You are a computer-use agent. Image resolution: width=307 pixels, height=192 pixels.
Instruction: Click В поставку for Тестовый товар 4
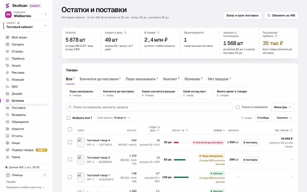pos(250,142)
